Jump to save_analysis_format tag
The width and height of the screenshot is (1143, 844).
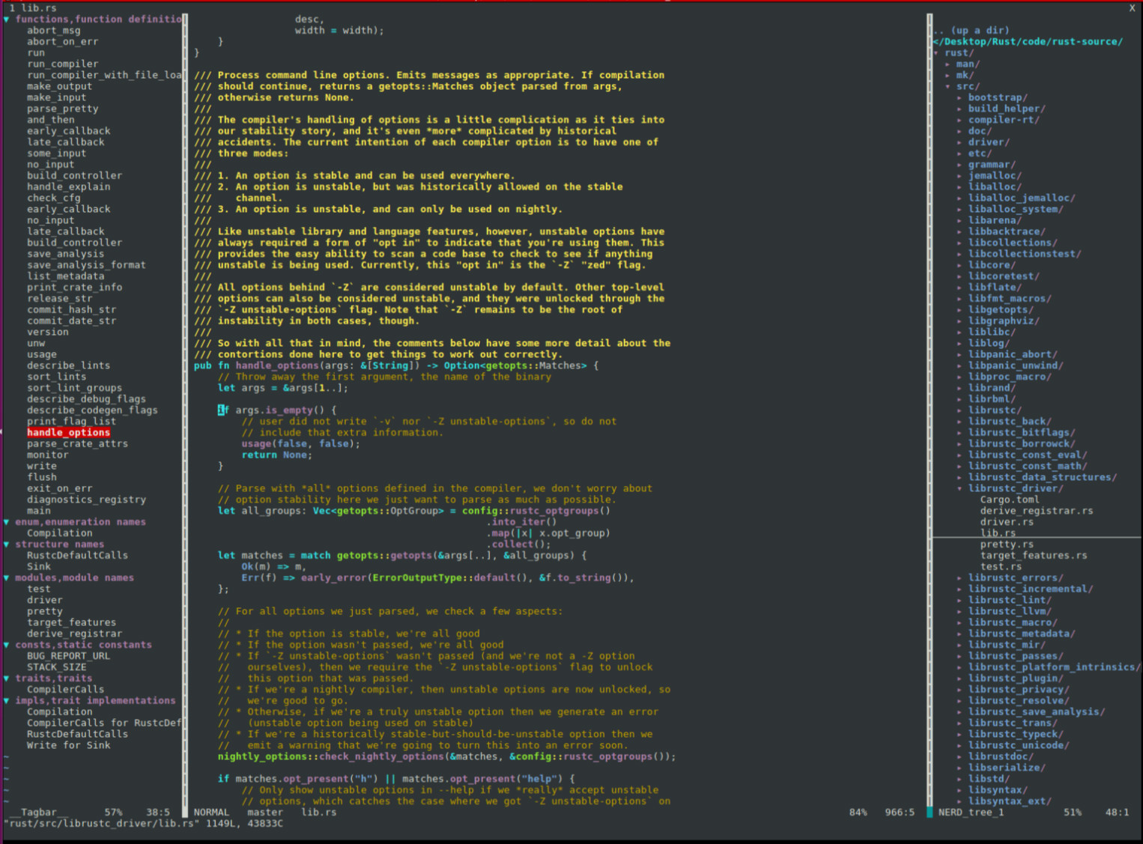pyautogui.click(x=87, y=265)
